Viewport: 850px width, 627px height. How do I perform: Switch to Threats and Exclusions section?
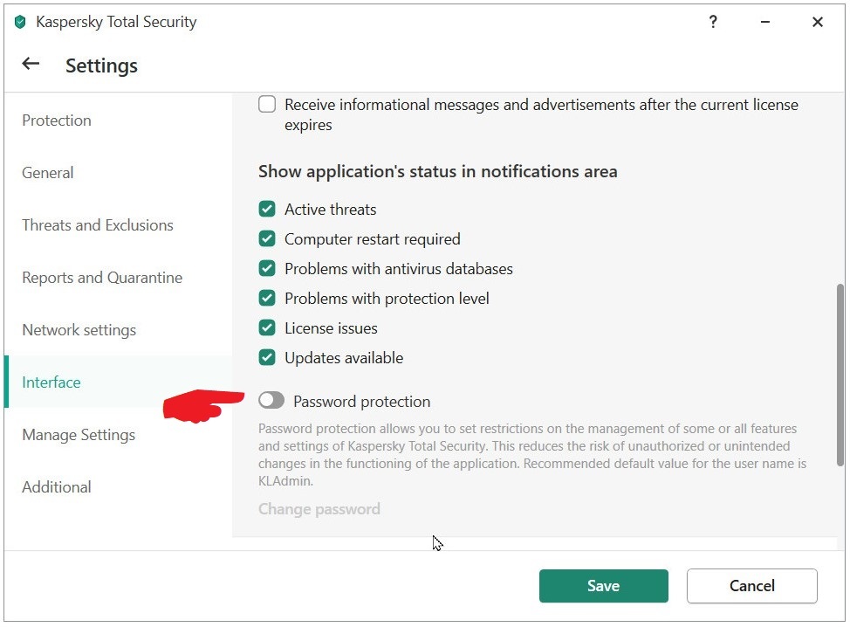tap(98, 225)
